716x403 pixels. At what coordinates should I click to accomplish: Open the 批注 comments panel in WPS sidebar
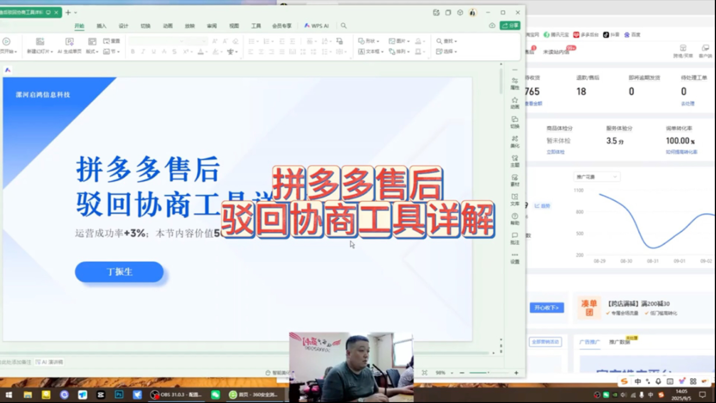tap(515, 238)
